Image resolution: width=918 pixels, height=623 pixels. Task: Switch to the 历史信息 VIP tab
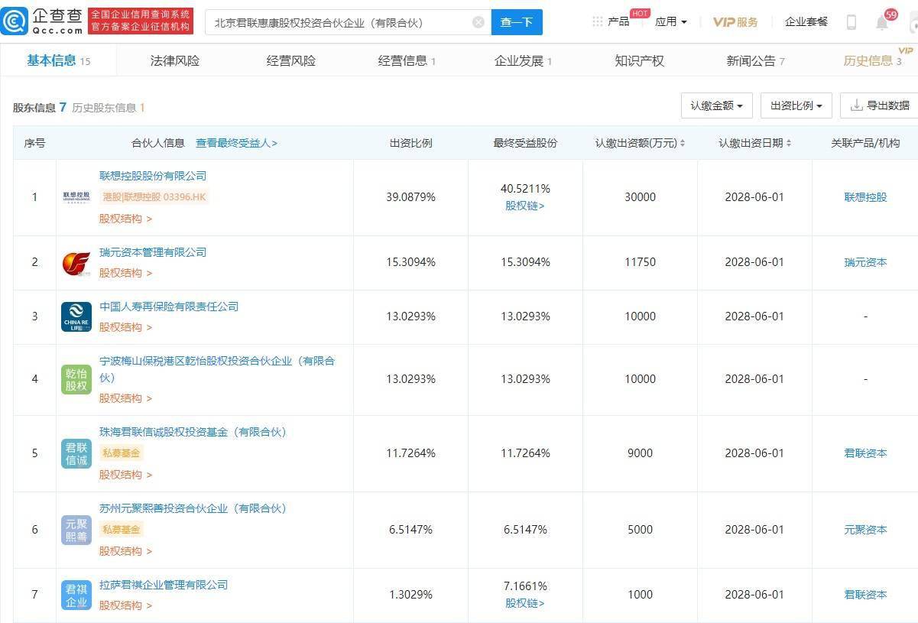[x=872, y=60]
